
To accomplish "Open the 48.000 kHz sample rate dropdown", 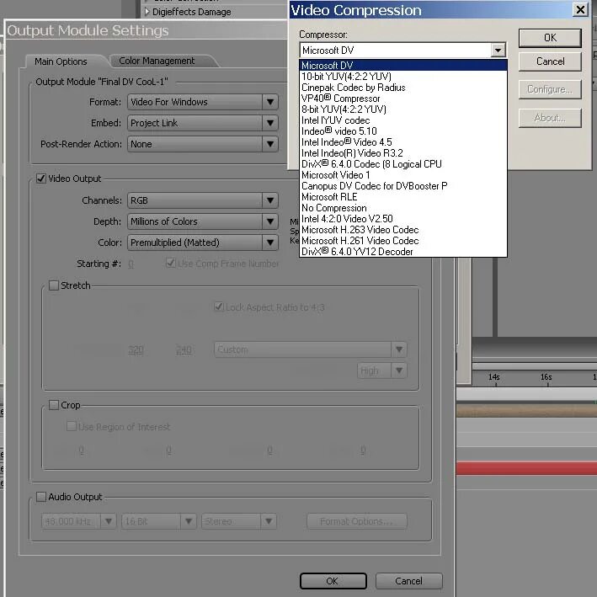I will pyautogui.click(x=78, y=521).
